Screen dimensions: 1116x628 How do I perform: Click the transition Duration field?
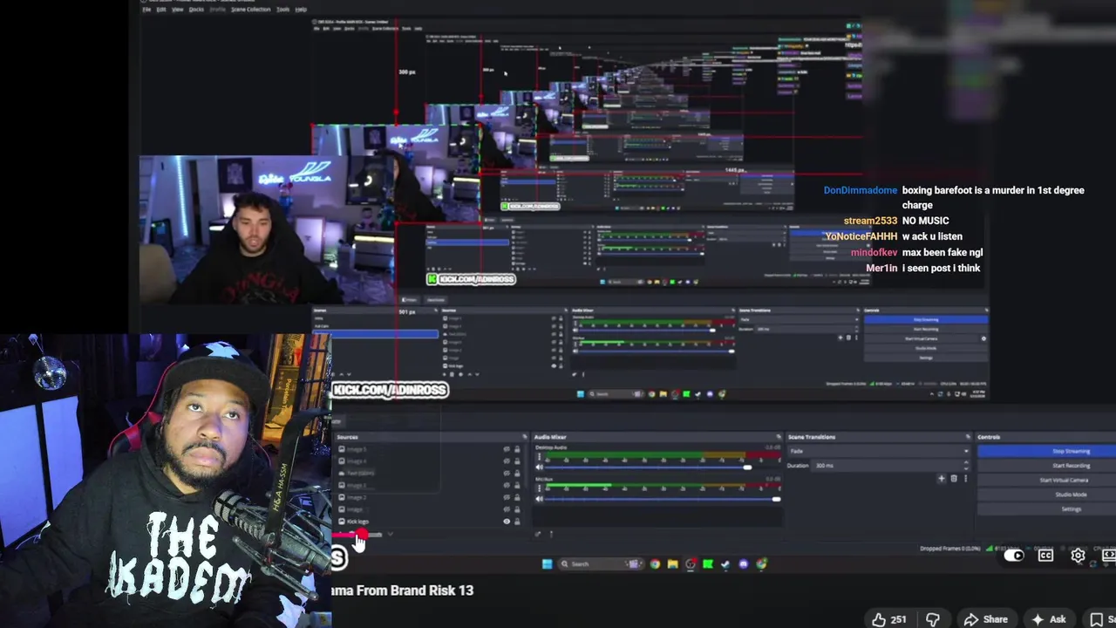(x=890, y=466)
